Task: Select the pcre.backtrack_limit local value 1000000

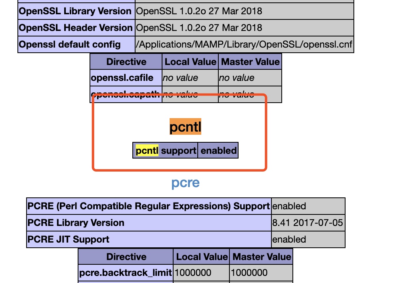Action: [202, 273]
